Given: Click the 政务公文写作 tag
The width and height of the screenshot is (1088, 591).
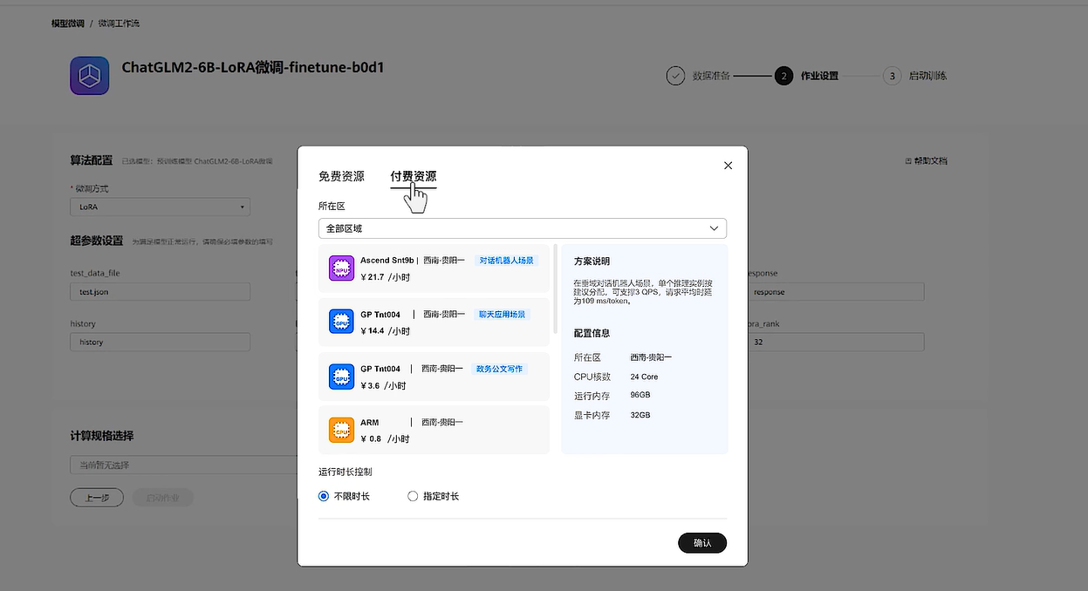Looking at the screenshot, I should (x=499, y=369).
